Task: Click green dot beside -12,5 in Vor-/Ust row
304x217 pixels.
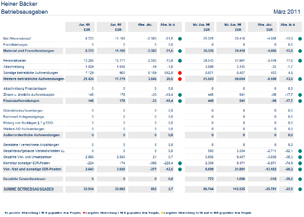Action: pos(180,169)
